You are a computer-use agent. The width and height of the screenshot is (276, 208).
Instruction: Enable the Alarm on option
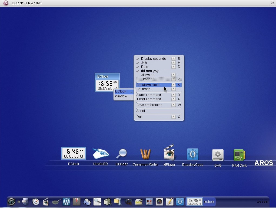click(148, 75)
